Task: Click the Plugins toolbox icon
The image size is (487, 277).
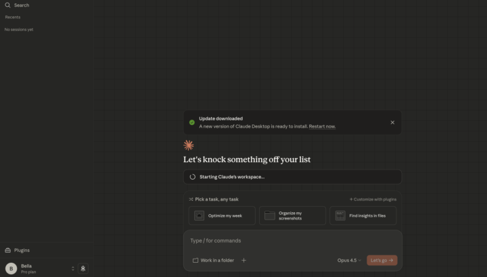Action: point(7,250)
